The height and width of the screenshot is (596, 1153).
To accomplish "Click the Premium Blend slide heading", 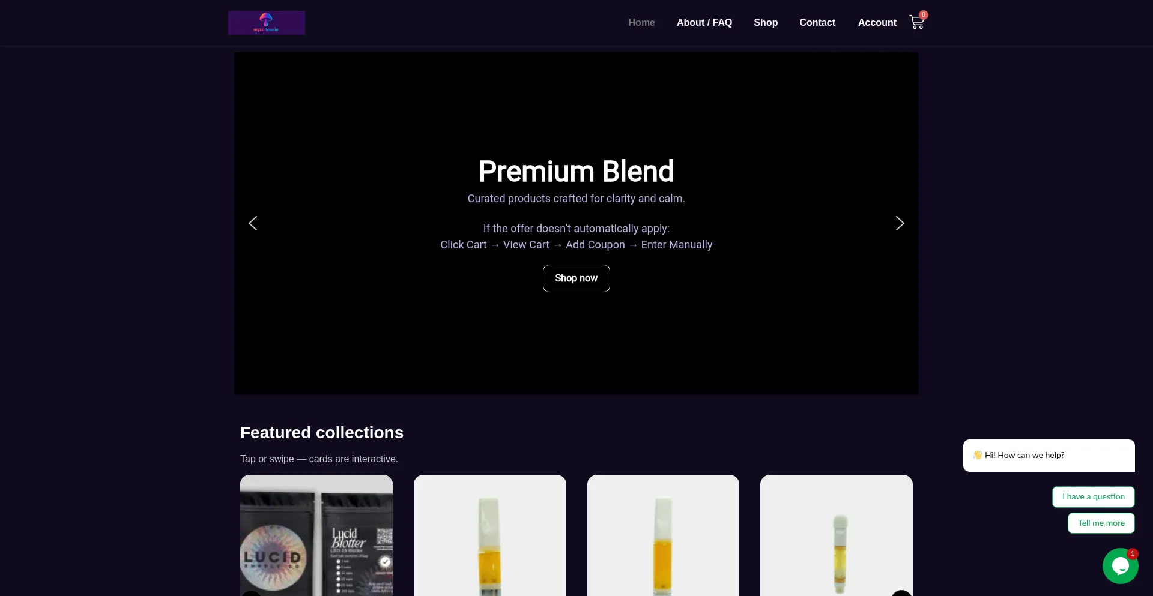I will (576, 172).
